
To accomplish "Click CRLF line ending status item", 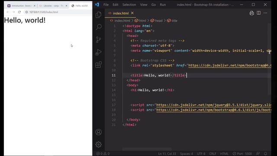I will pyautogui.click(x=213, y=154).
